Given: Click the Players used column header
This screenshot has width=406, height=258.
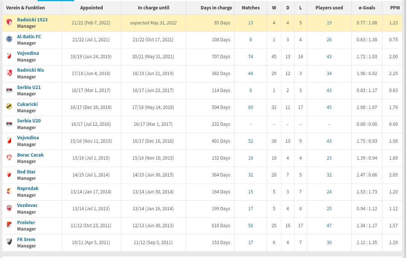Looking at the screenshot, I should coord(329,8).
